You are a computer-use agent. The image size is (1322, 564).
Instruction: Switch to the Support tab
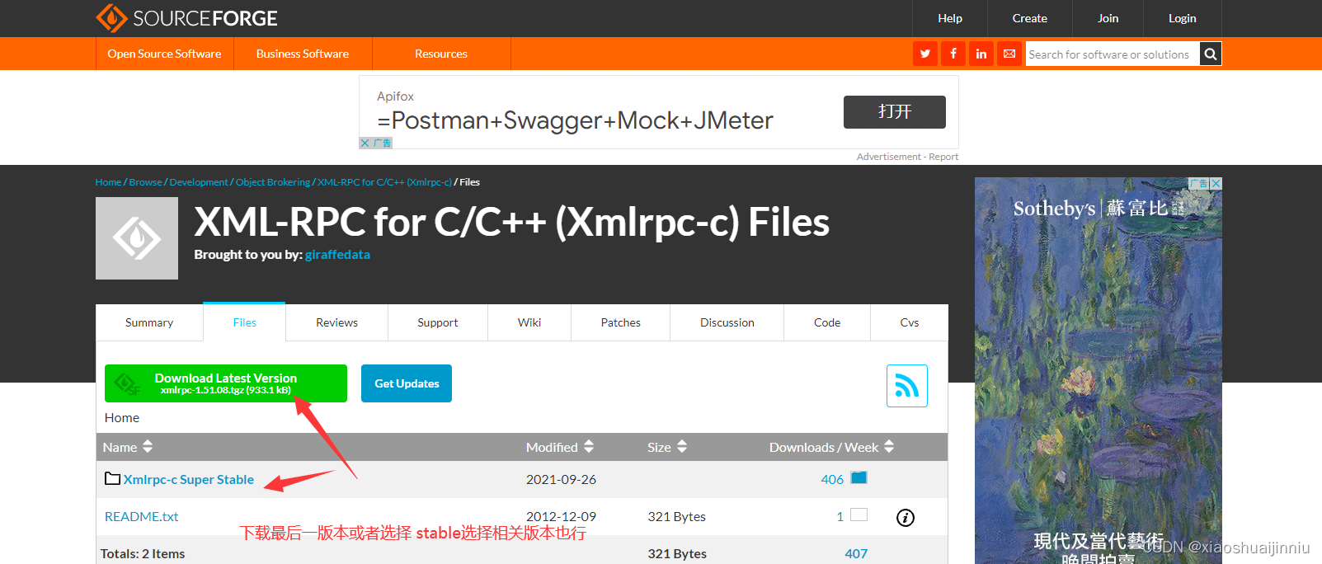coord(438,322)
